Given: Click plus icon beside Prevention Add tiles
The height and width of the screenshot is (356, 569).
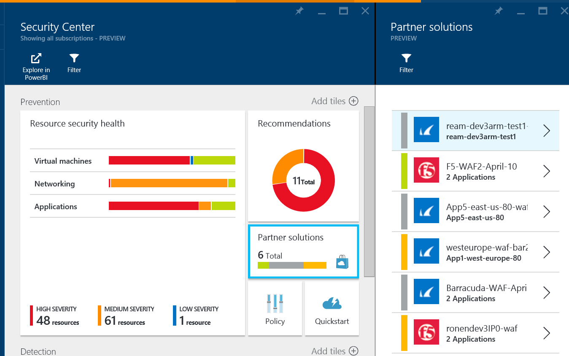Looking at the screenshot, I should (353, 101).
